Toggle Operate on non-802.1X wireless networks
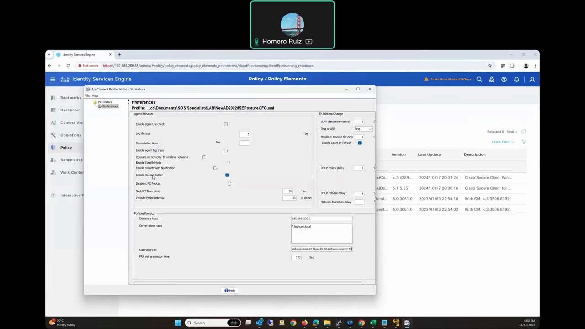The width and height of the screenshot is (585, 329). click(204, 157)
